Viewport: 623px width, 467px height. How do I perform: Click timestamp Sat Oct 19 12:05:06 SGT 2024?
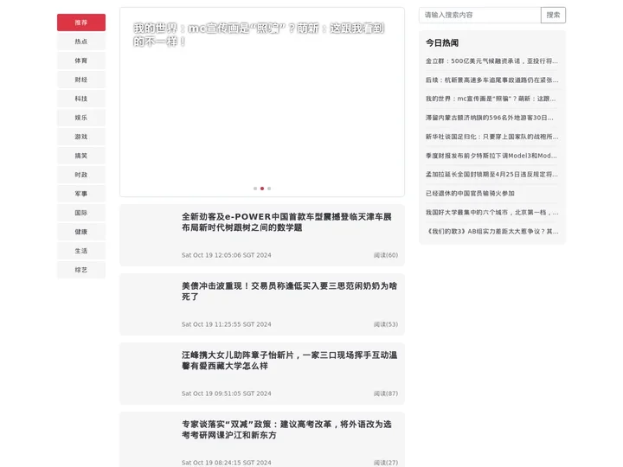tap(227, 255)
